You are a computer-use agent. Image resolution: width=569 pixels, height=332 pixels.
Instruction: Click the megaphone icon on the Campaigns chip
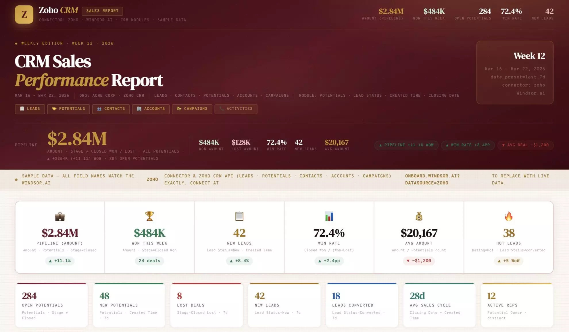(179, 109)
